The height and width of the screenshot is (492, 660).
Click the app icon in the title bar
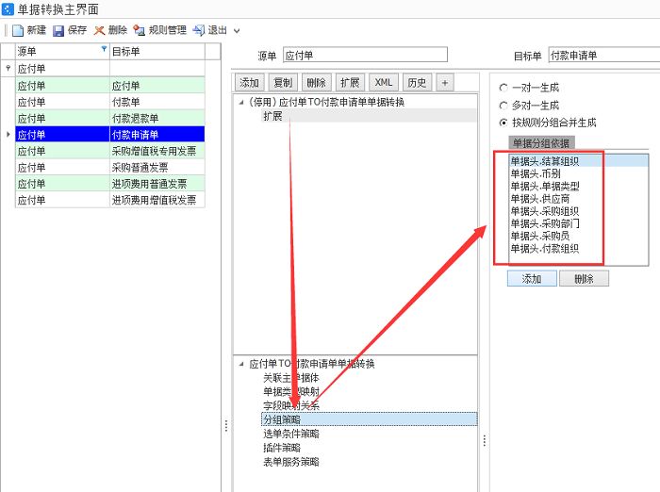tap(8, 8)
